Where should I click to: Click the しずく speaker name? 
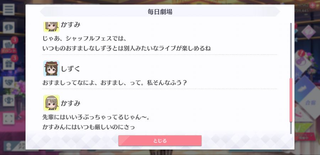click(71, 69)
